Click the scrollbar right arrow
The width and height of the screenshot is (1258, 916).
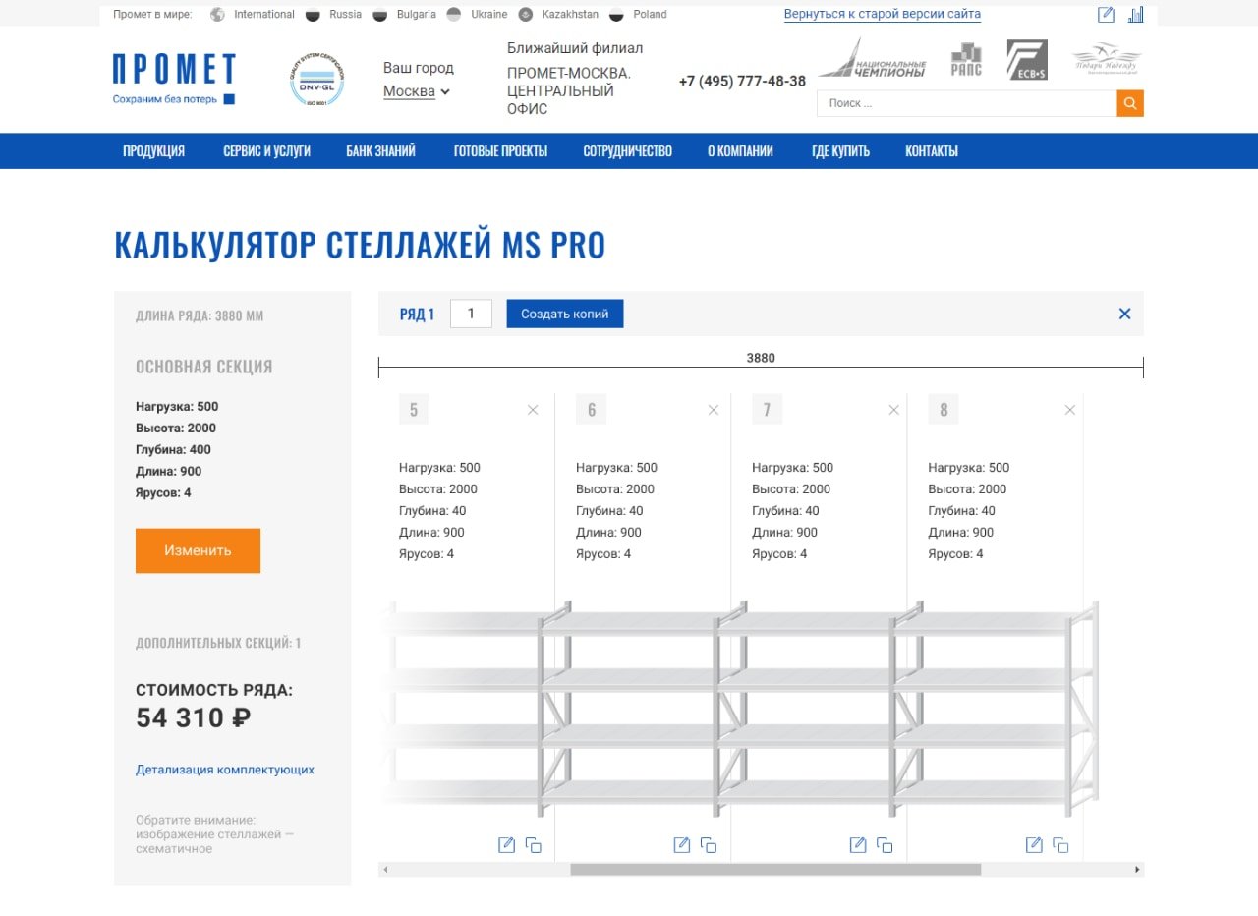point(1137,870)
